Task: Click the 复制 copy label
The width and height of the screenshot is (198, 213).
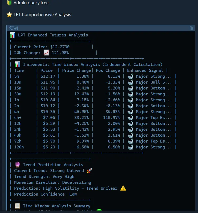Action: click(x=14, y=28)
